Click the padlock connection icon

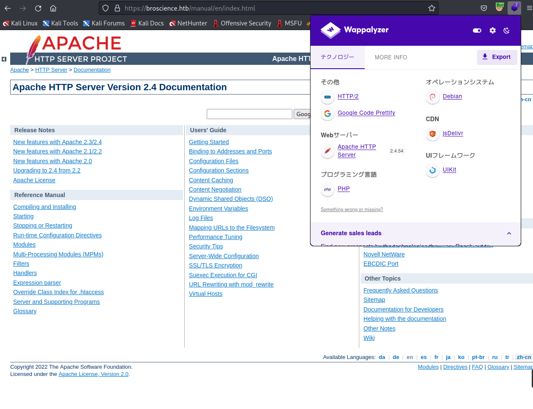point(117,8)
